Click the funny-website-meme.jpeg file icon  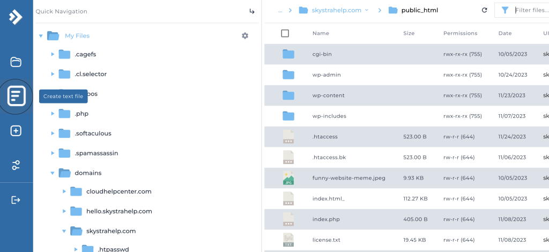point(288,178)
